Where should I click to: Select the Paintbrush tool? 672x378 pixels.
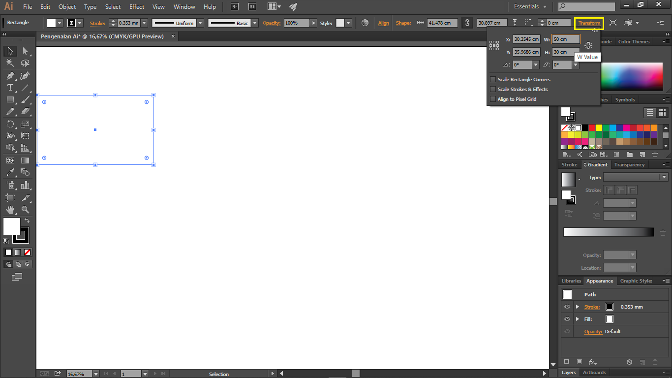click(25, 99)
